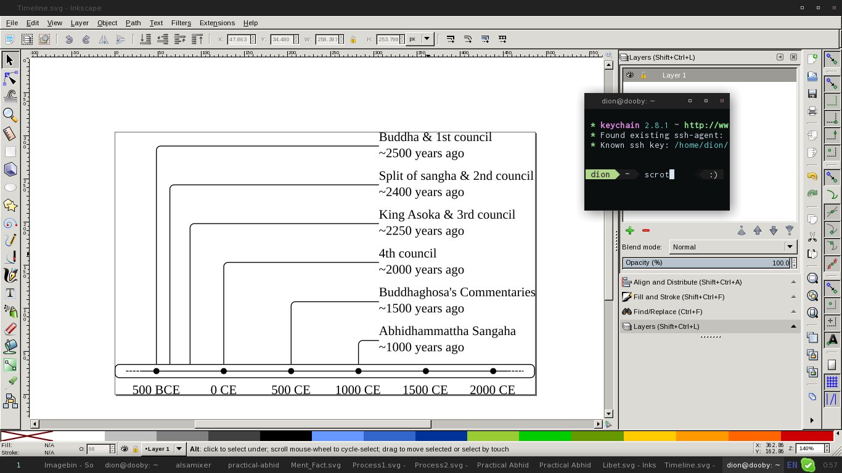This screenshot has height=473, width=842.
Task: Click Save document icon in commands bar
Action: 812,94
